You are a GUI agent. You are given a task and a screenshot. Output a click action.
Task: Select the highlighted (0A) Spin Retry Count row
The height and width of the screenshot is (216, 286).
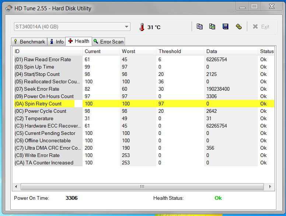coord(144,104)
